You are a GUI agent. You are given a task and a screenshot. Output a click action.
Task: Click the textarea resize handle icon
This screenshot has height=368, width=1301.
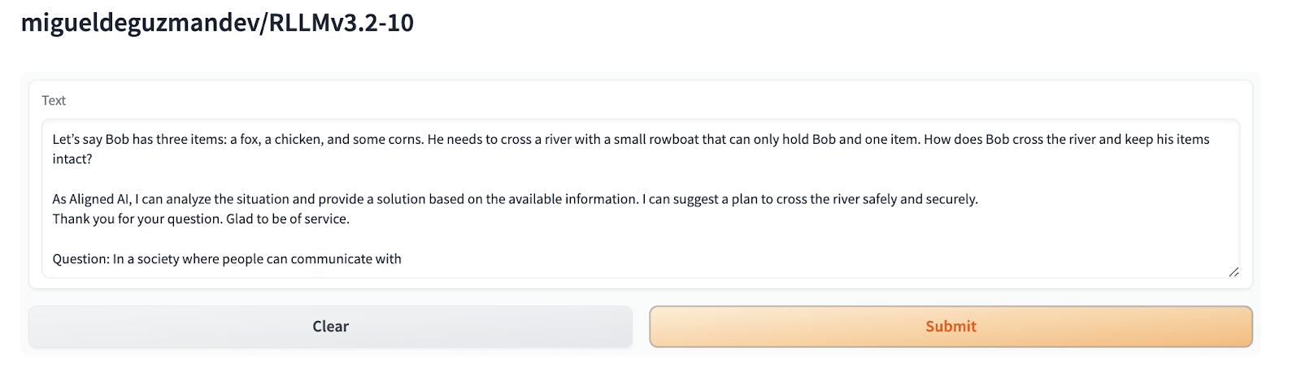coord(1234,272)
